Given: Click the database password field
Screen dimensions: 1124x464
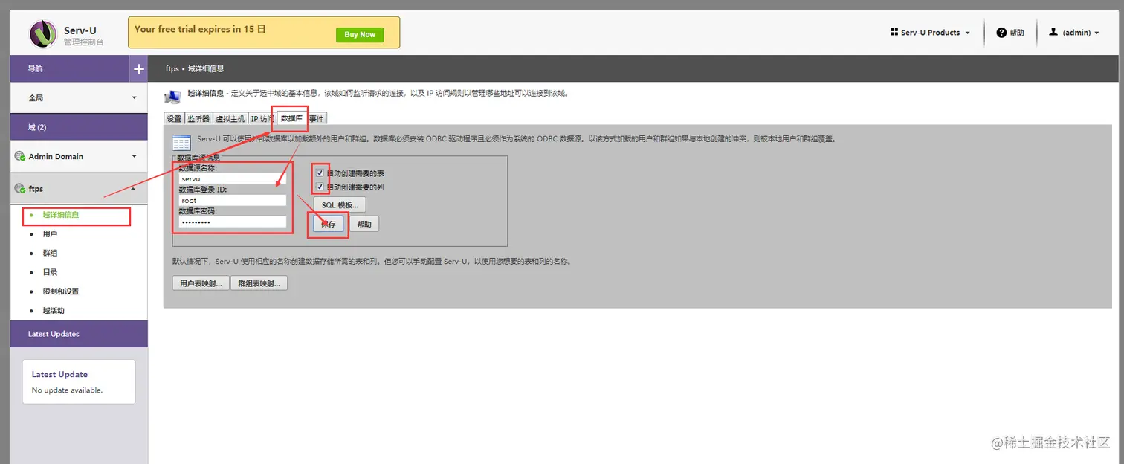Looking at the screenshot, I should click(232, 222).
